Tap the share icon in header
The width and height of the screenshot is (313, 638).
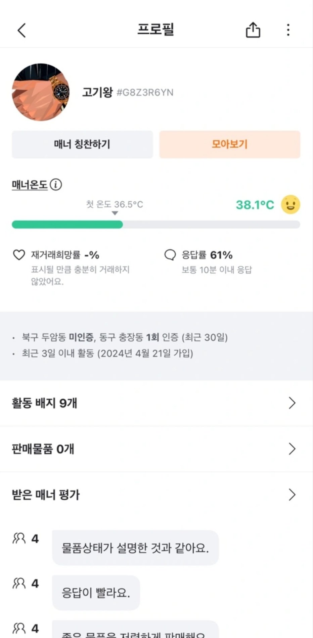(253, 30)
